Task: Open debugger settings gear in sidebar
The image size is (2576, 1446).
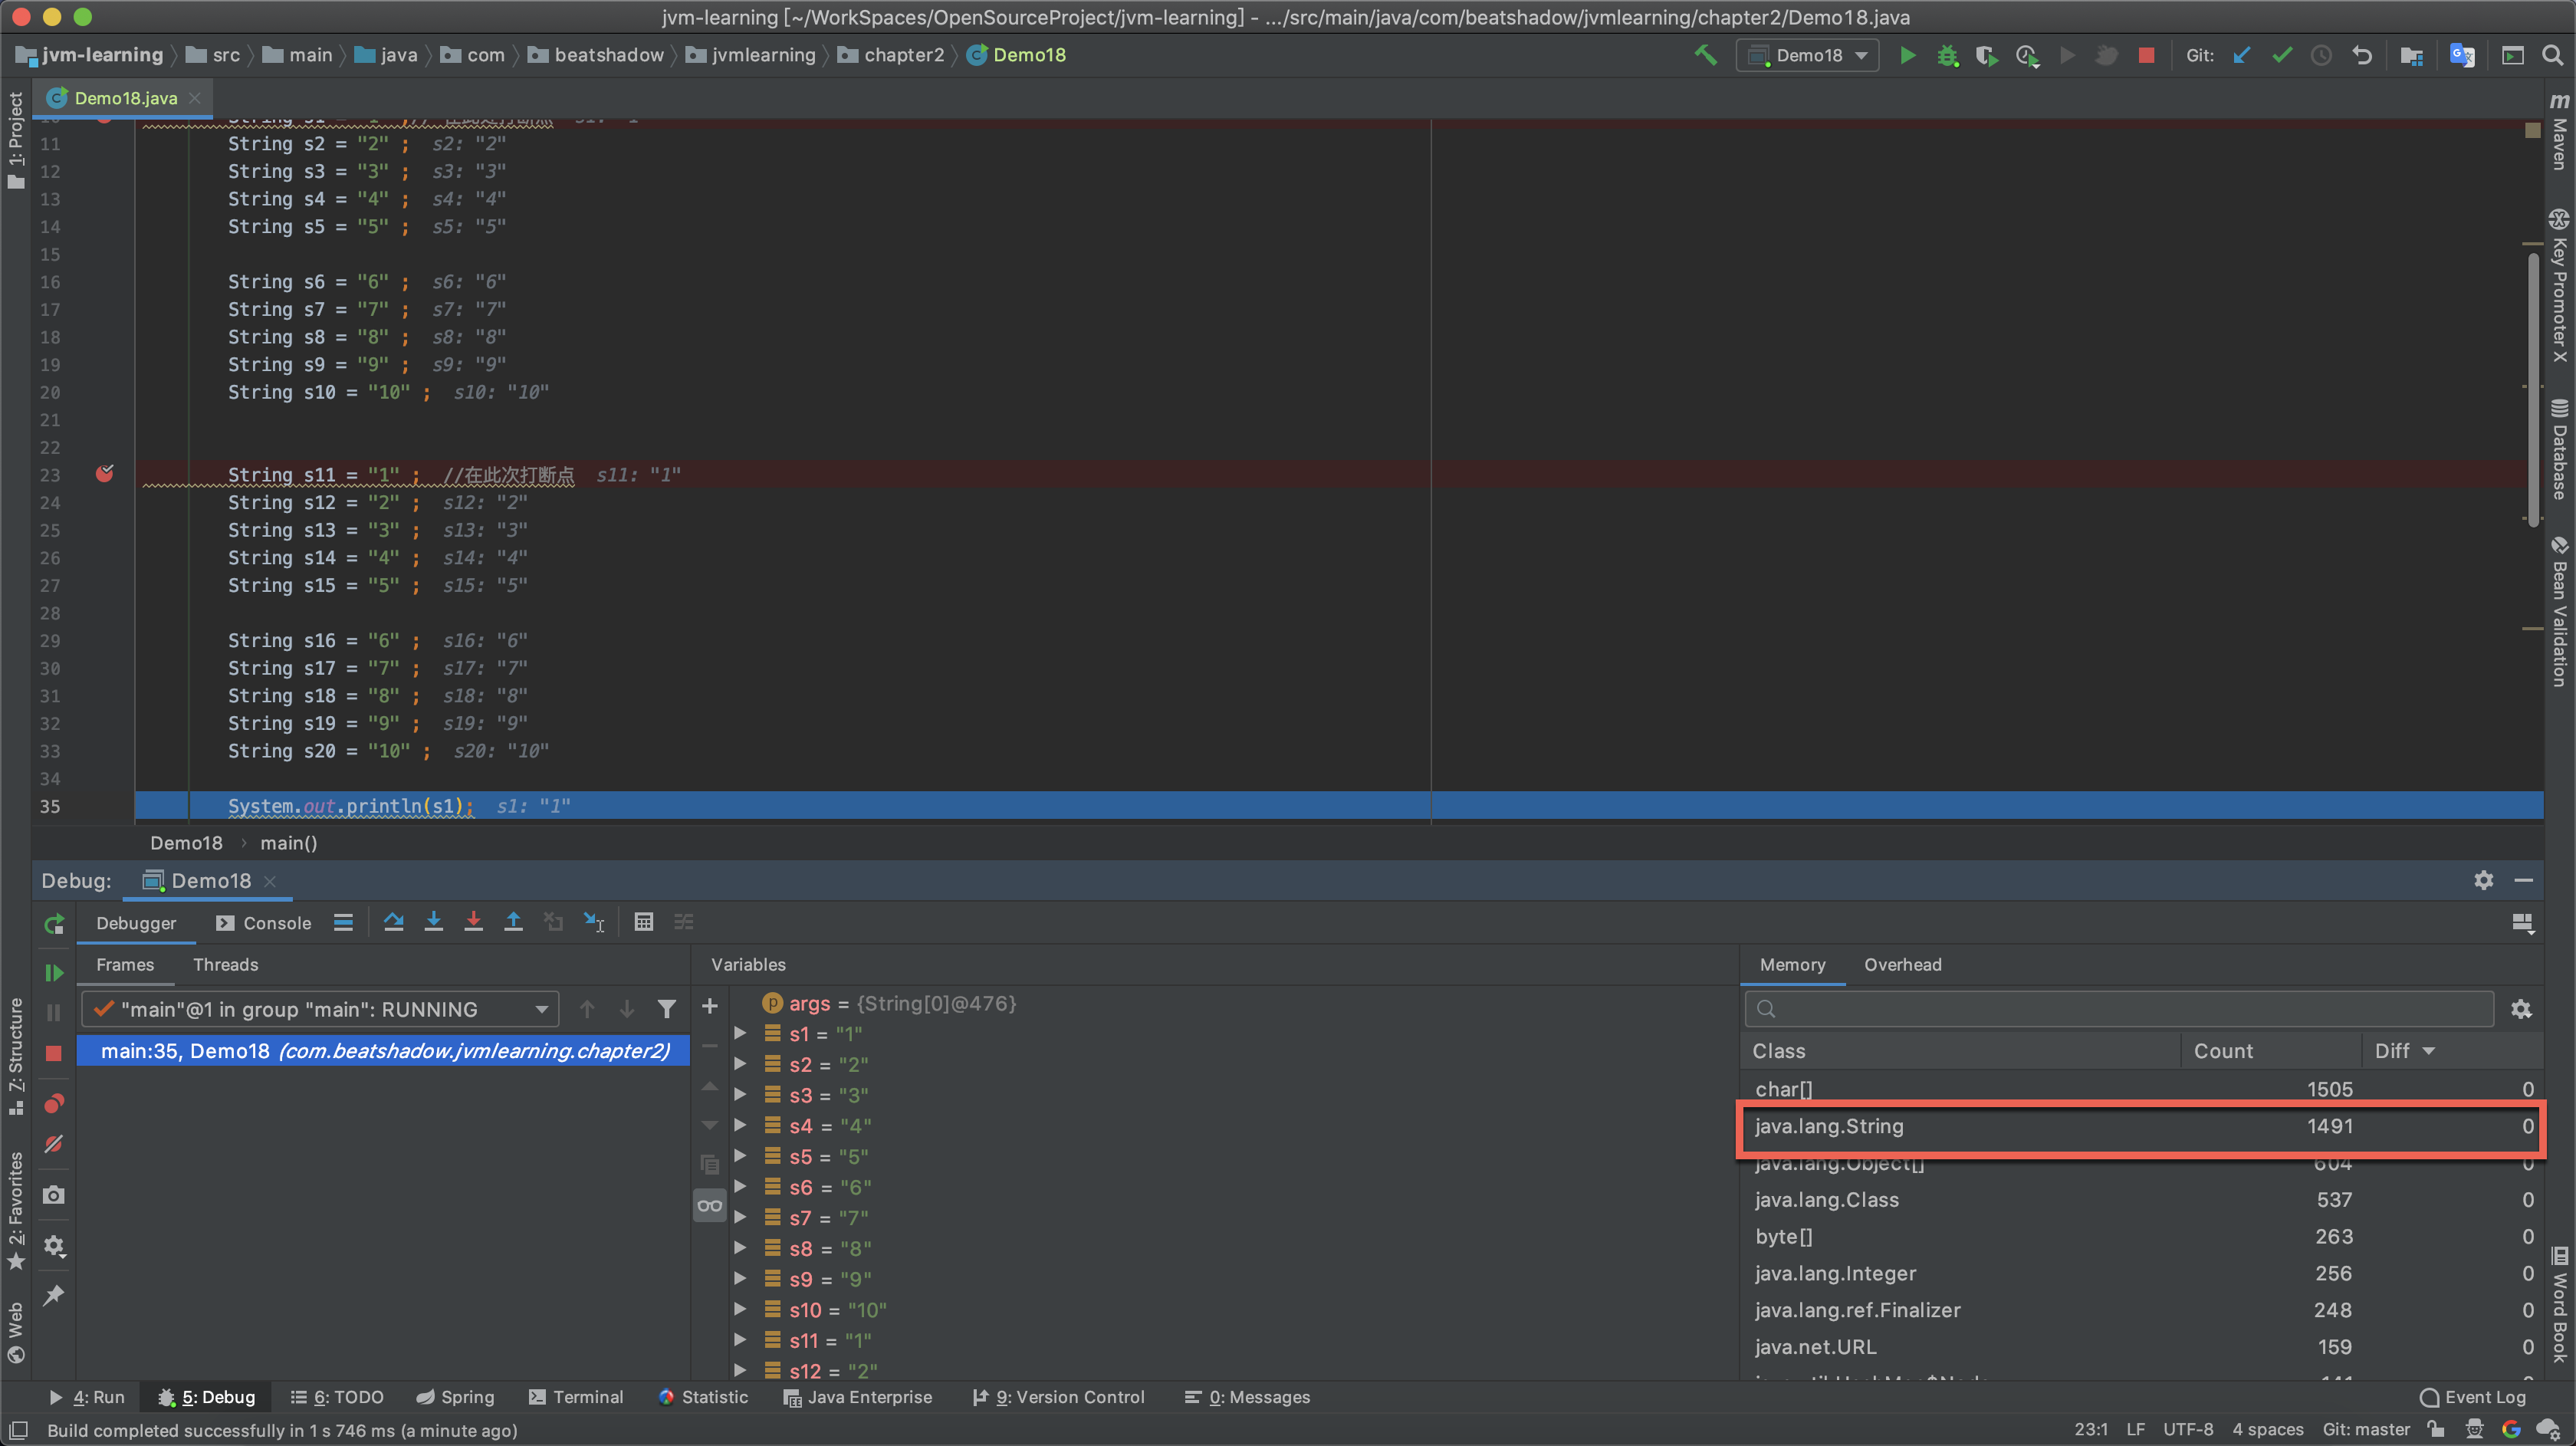Action: pyautogui.click(x=54, y=1246)
